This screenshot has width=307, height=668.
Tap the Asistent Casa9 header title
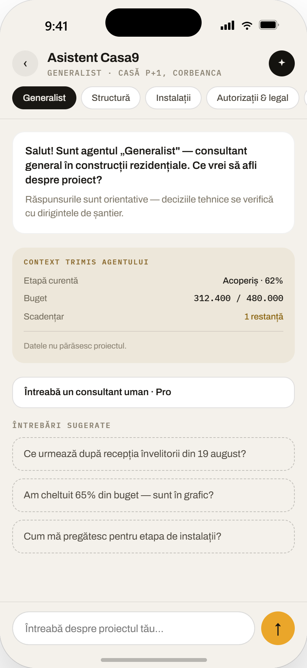coord(93,58)
